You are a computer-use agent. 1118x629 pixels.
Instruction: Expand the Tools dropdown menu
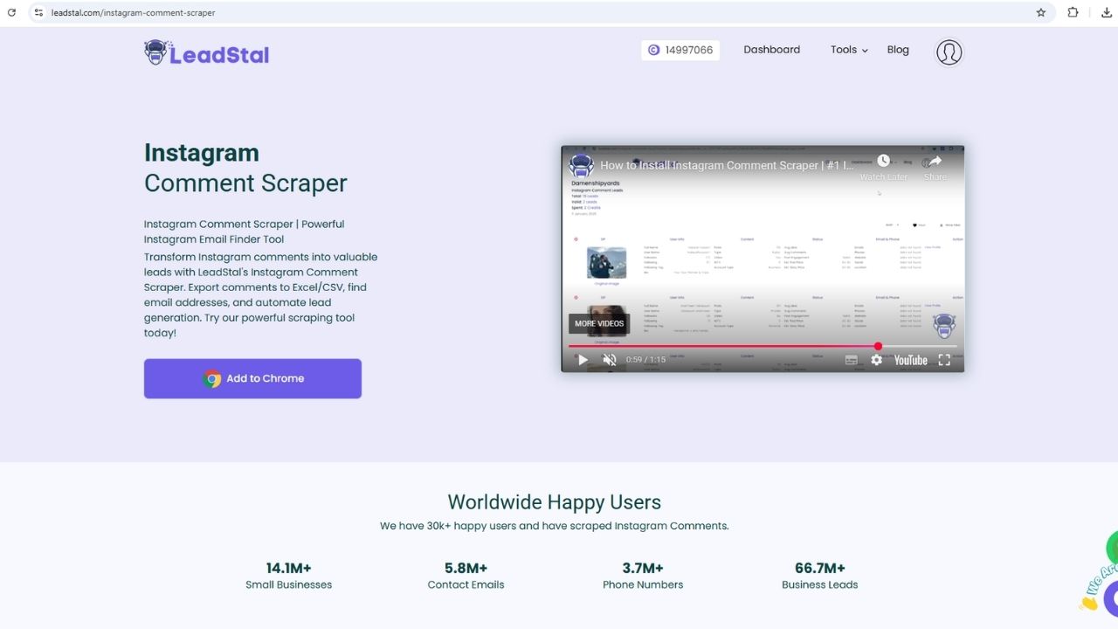pos(849,50)
